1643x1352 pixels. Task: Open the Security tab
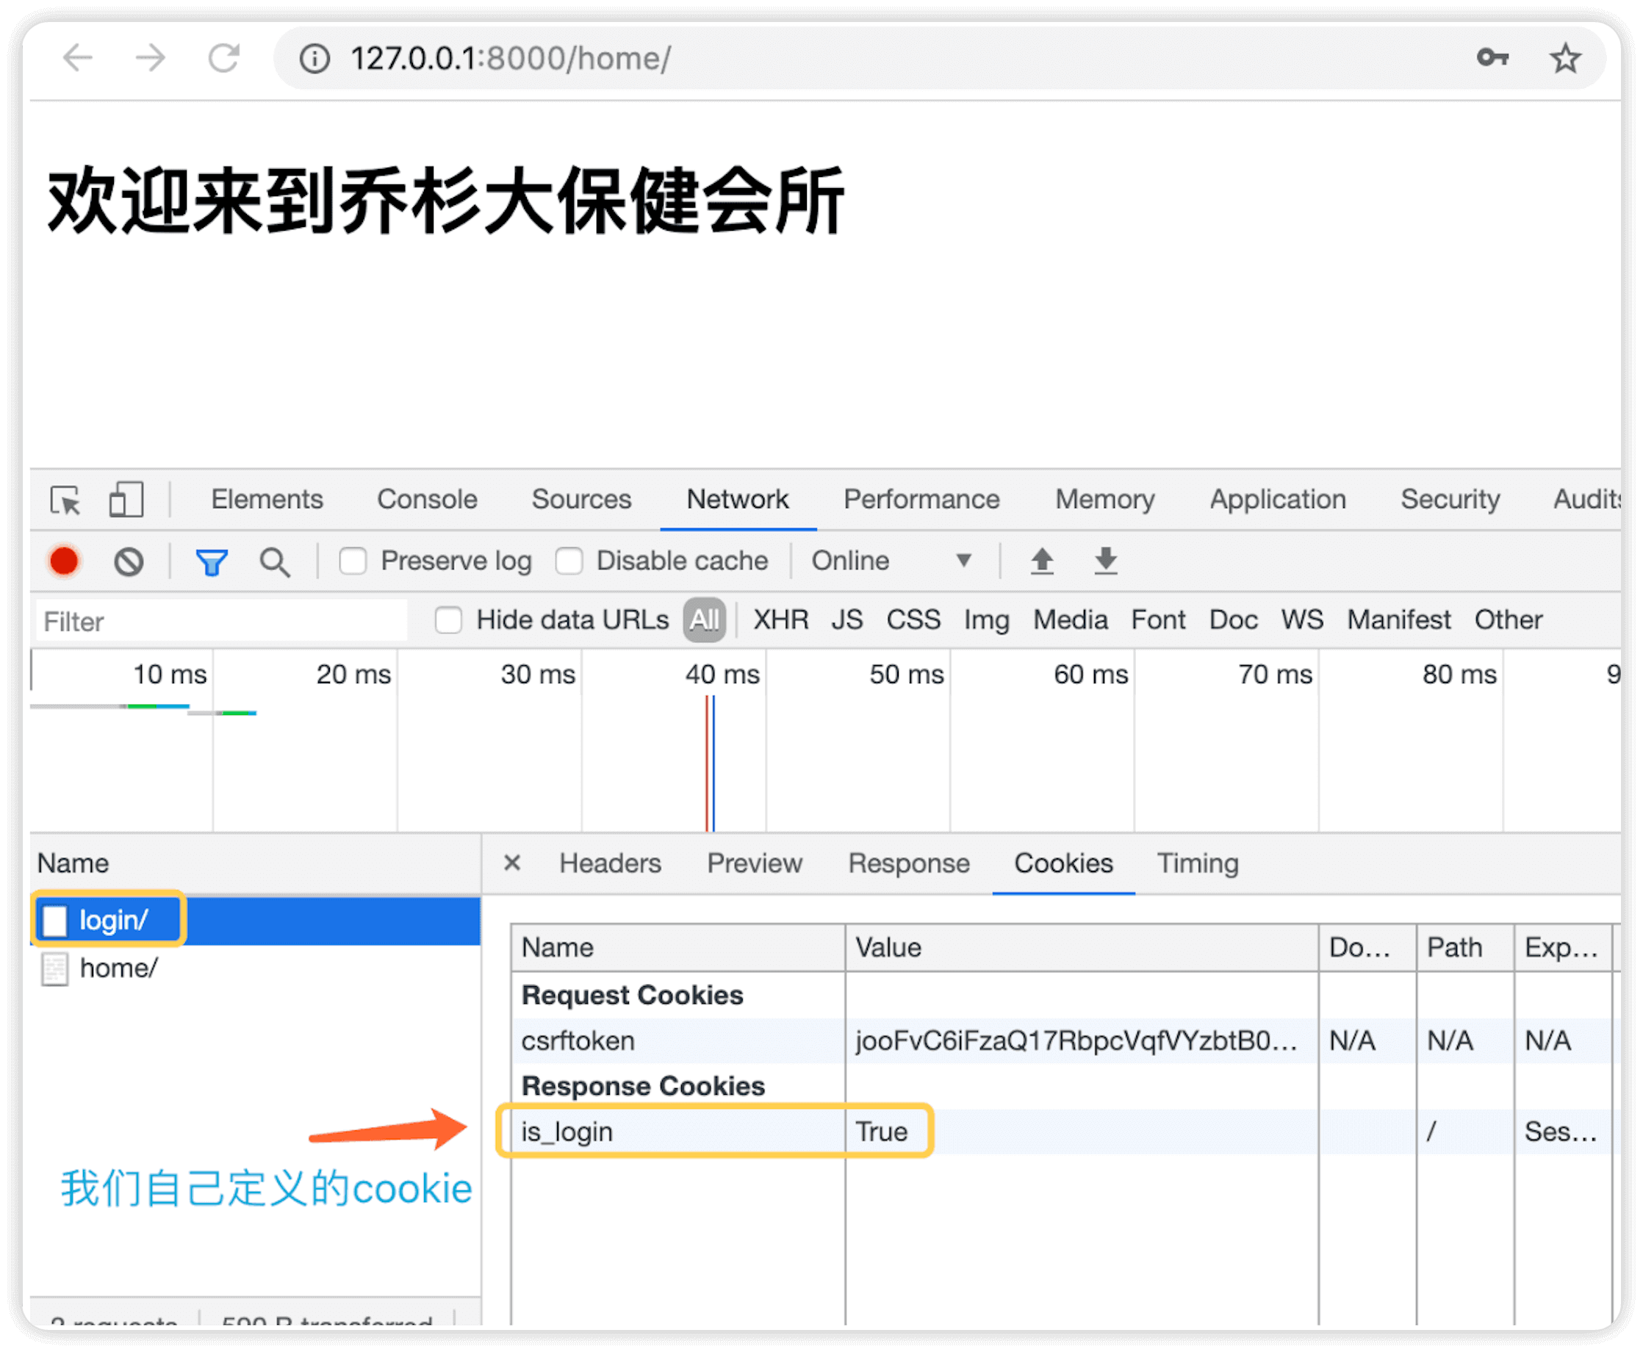click(x=1450, y=499)
